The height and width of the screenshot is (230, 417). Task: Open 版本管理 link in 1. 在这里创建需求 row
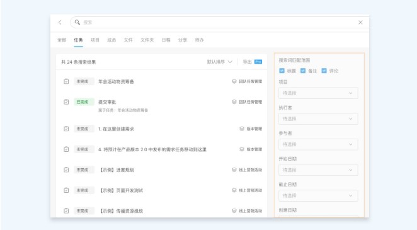pos(254,129)
